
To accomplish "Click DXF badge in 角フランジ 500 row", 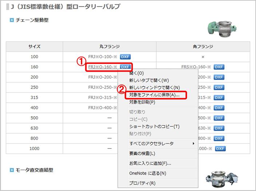I will pyautogui.click(x=219, y=118).
